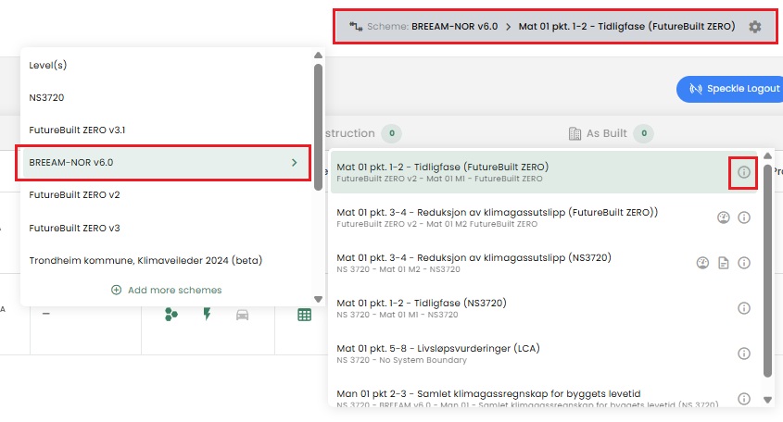Click the scheme hierarchy icon in breadcrumb

click(x=356, y=27)
